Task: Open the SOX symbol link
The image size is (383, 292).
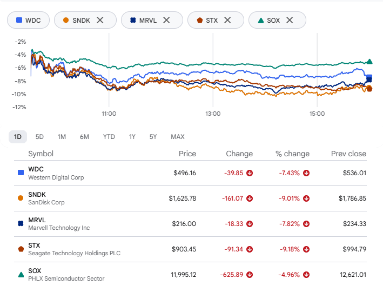Action: [x=35, y=271]
